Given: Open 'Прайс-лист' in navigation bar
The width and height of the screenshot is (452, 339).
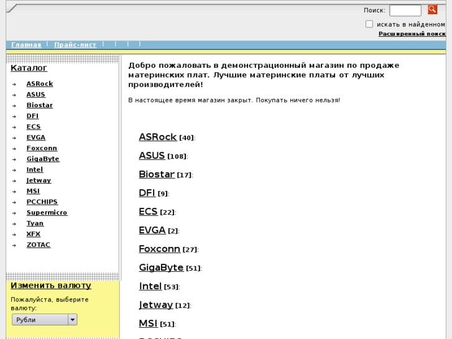Looking at the screenshot, I should pyautogui.click(x=75, y=45).
